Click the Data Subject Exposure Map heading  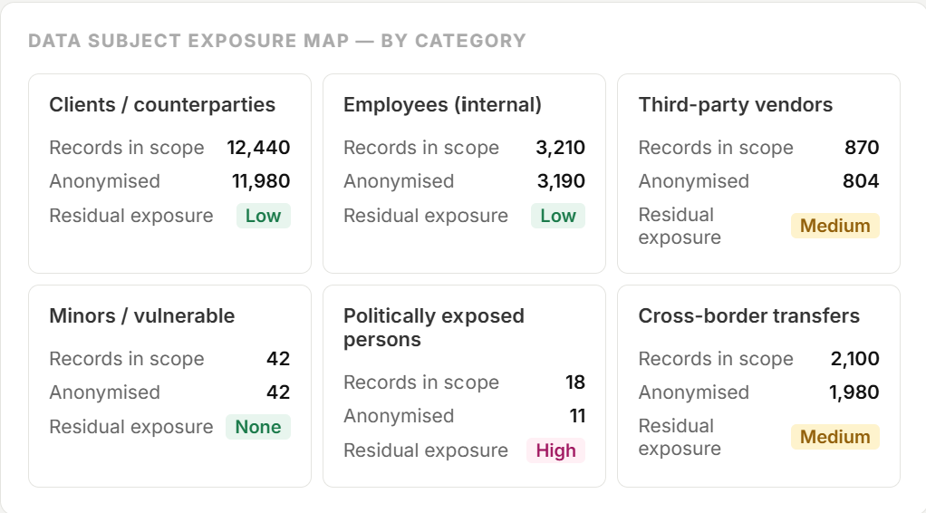277,41
